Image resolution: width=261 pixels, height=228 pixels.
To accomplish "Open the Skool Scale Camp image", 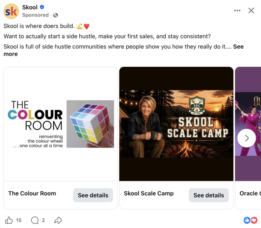I will 176,124.
